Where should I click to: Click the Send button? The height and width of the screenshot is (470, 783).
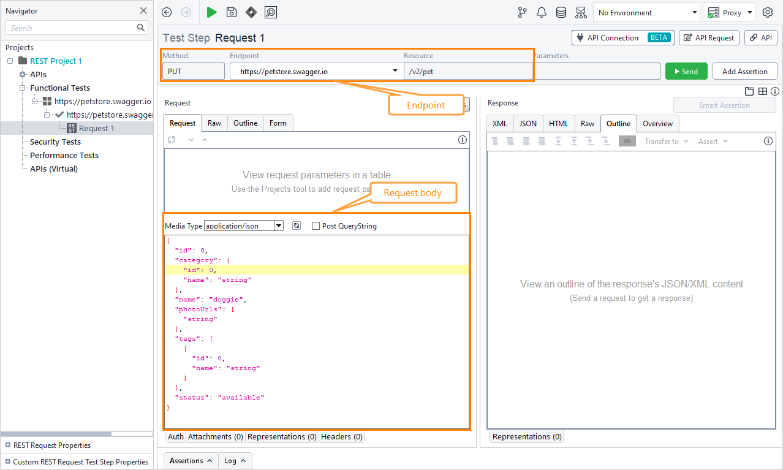tap(686, 71)
